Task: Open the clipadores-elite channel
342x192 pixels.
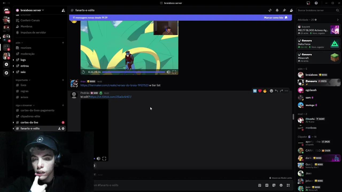Action: (40, 116)
